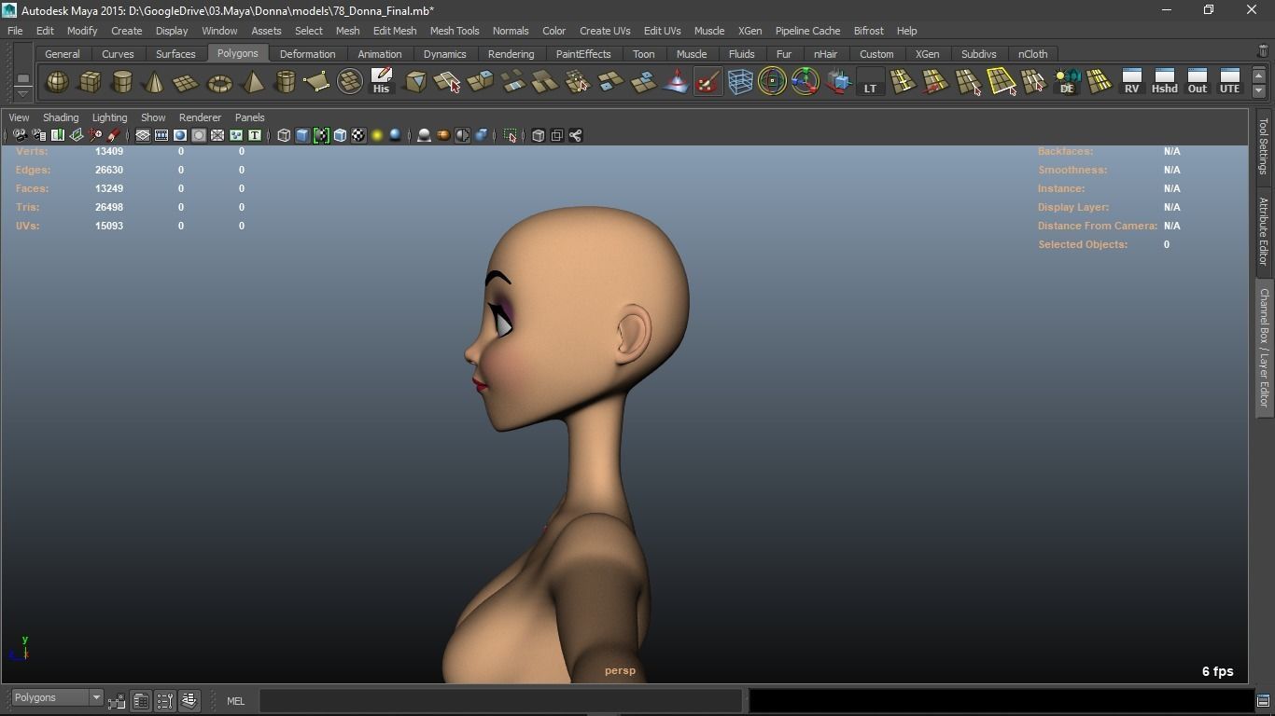The height and width of the screenshot is (716, 1275).
Task: Click the shelf tab toggle icon at left
Action: [x=23, y=78]
